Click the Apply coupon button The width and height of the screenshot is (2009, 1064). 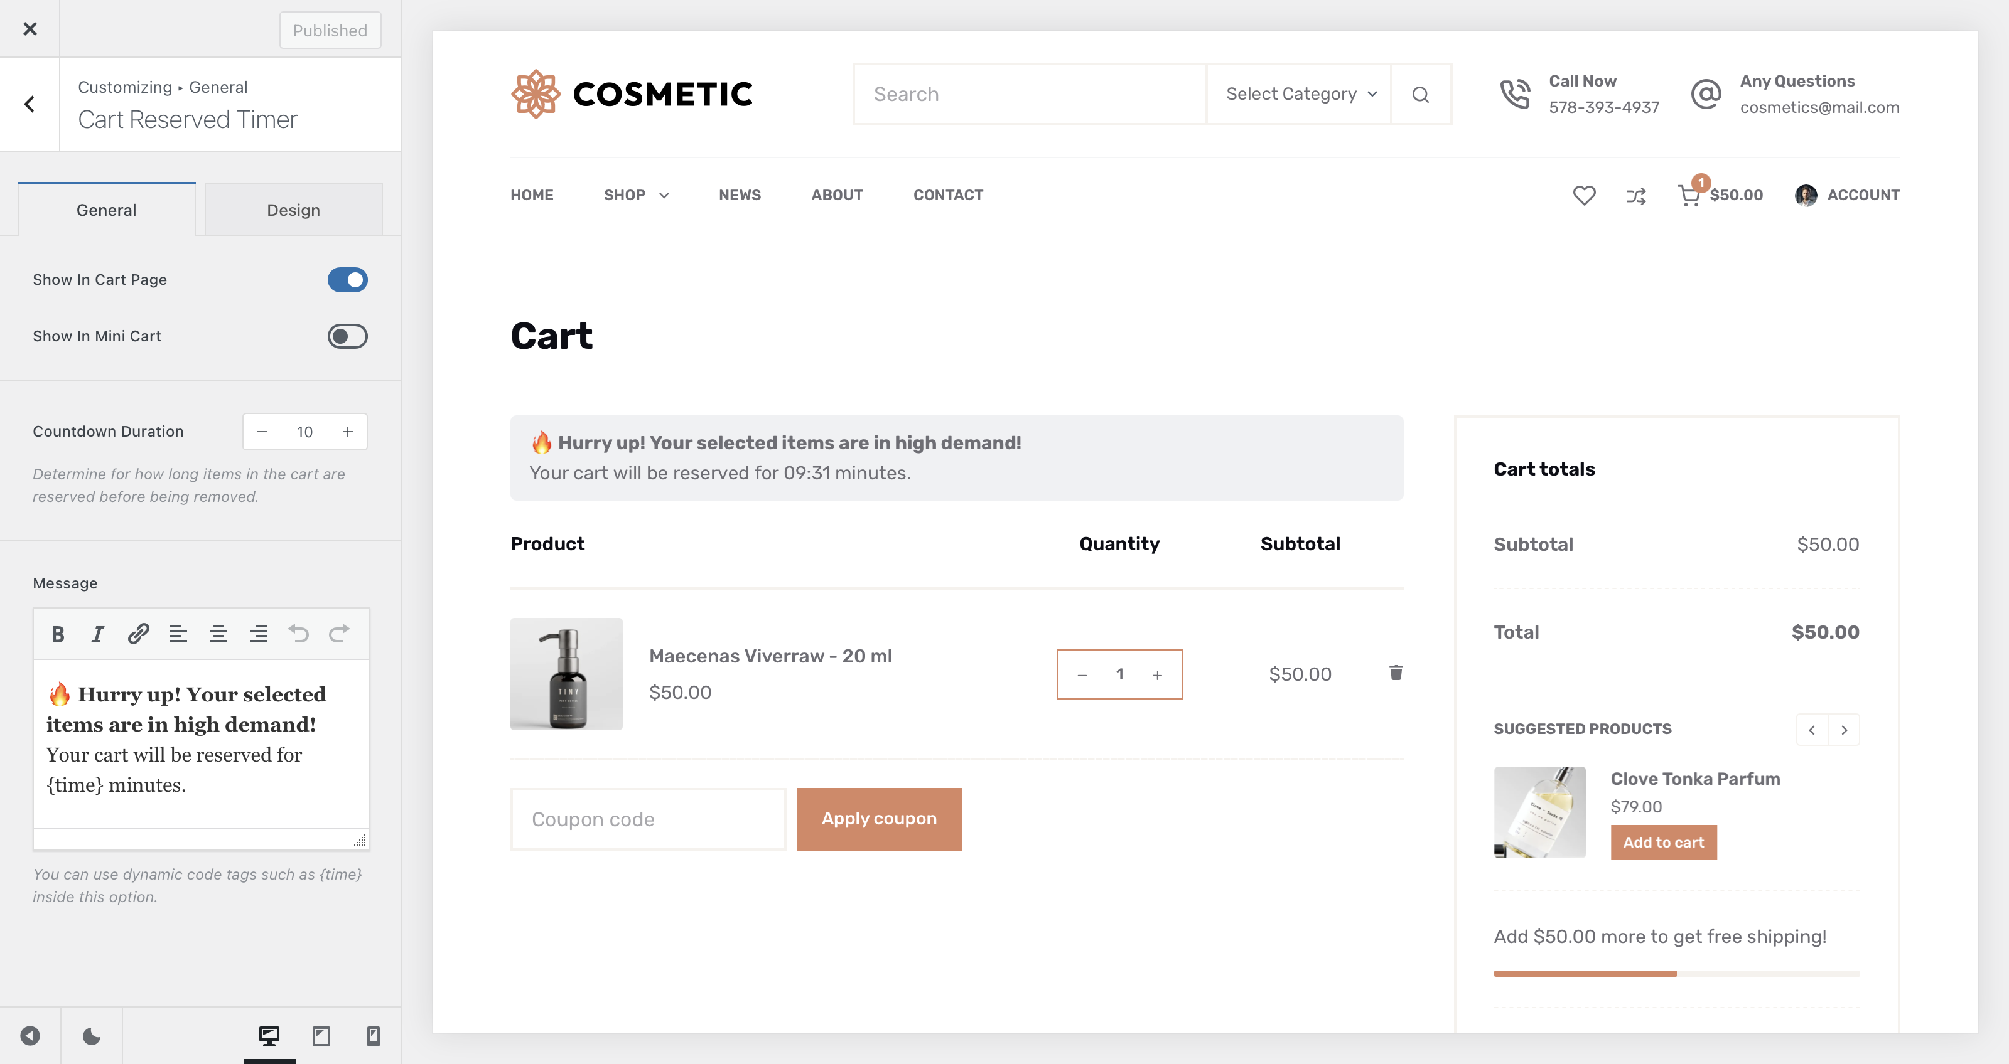[878, 819]
